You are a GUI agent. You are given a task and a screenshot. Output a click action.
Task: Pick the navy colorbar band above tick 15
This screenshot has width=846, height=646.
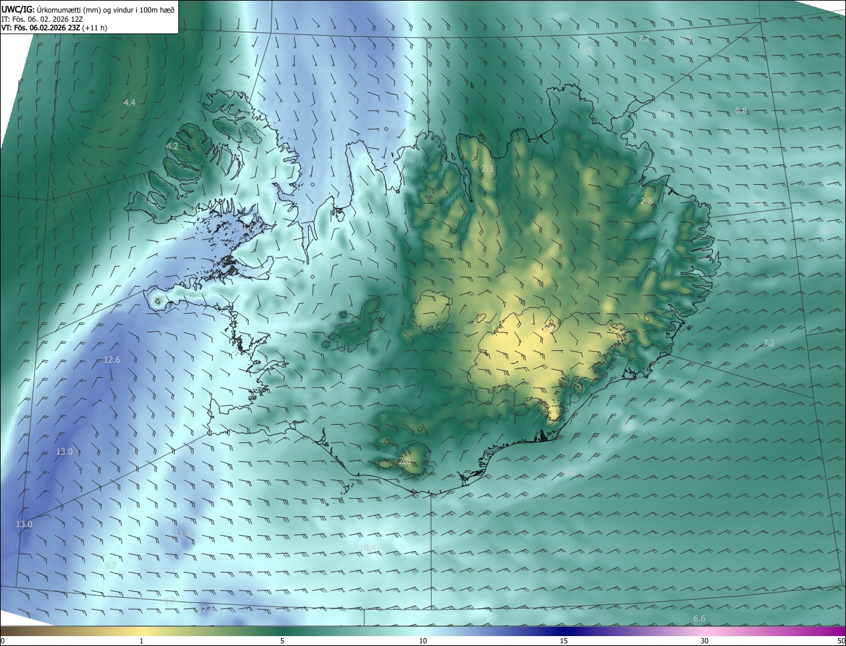point(564,631)
